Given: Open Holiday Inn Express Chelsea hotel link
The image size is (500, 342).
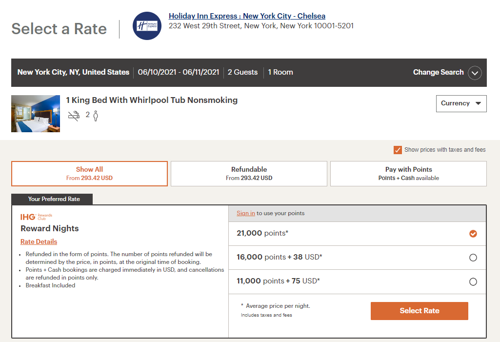Looking at the screenshot, I should [247, 16].
